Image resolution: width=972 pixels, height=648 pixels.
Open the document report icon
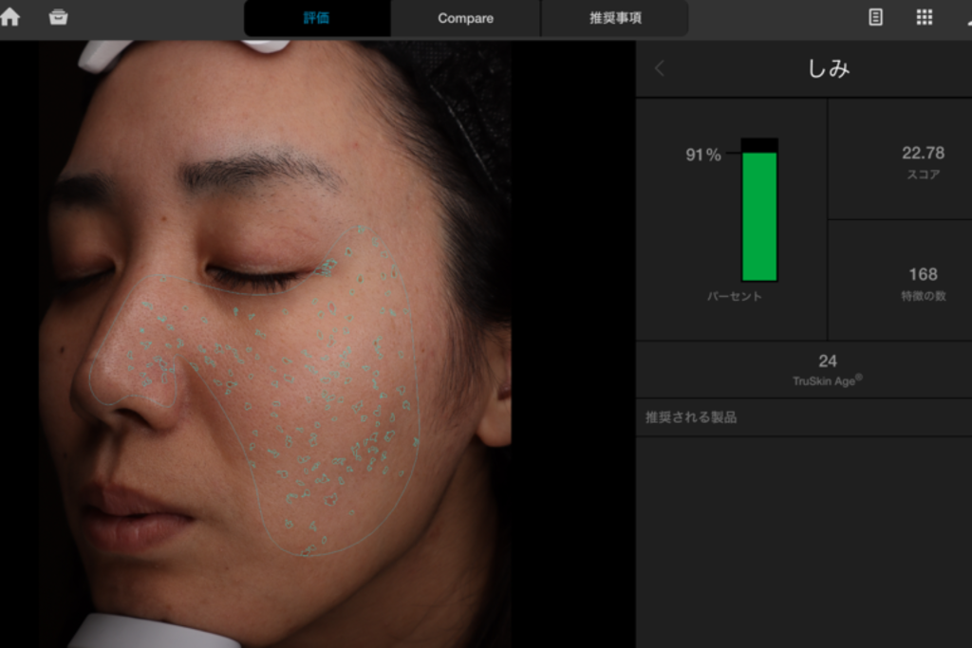875,17
